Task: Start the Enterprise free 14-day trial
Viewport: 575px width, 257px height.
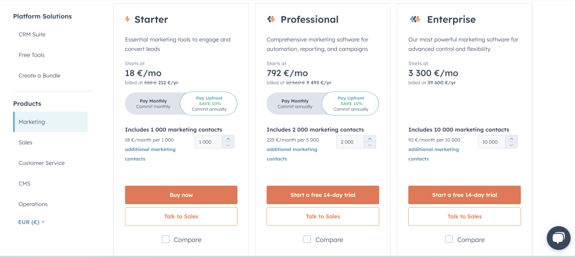Action: (464, 195)
